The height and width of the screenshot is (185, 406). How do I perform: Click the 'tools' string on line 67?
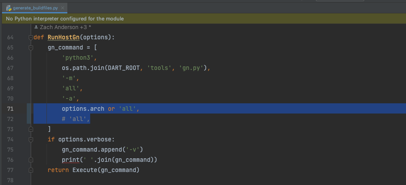tap(159, 68)
